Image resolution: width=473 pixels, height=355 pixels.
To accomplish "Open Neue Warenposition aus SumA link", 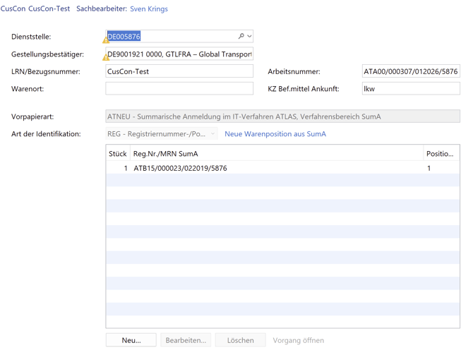I will pos(275,134).
